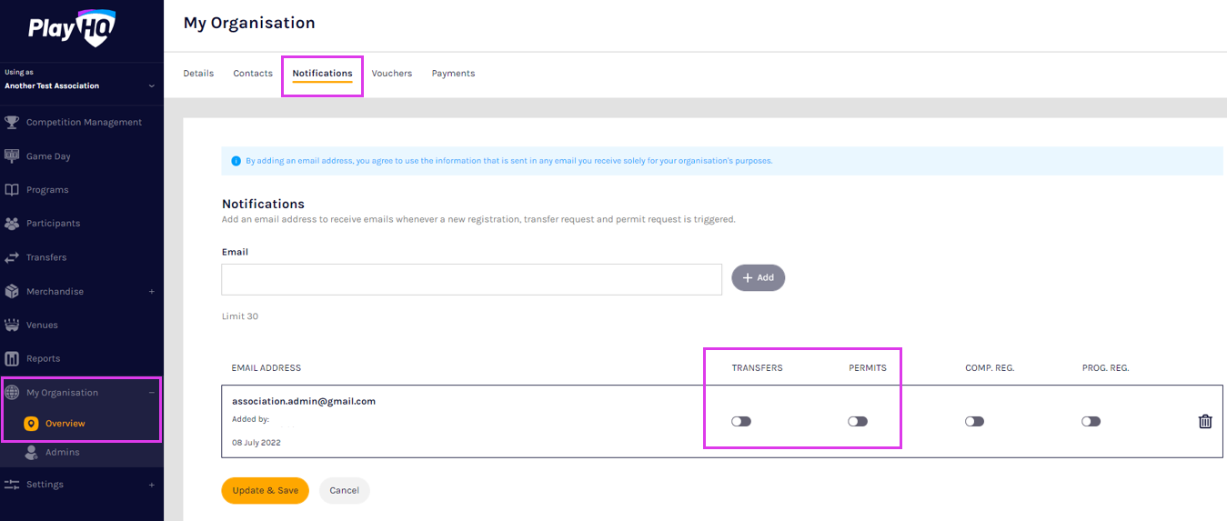Click the PlayHQ logo

coord(71,27)
